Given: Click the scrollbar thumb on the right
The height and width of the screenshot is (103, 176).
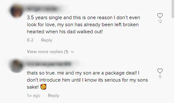Looking at the screenshot, I should [173, 9].
